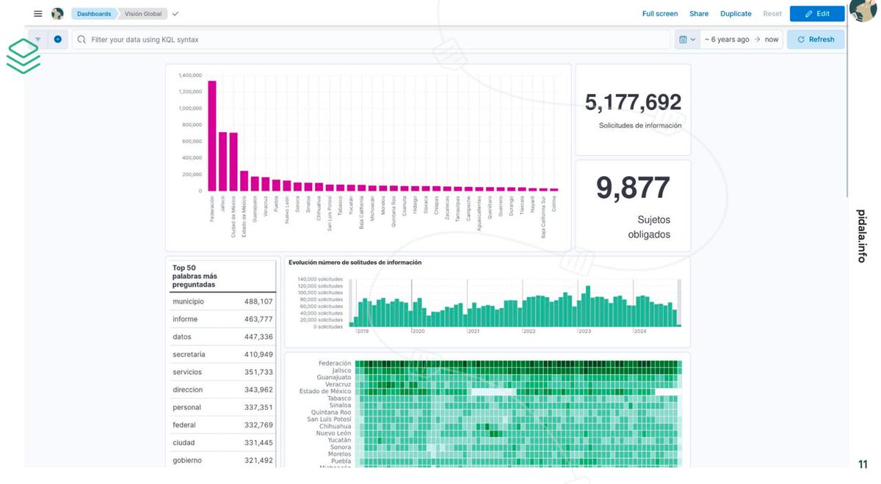The width and height of the screenshot is (881, 484).
Task: Select the 'federal' table row
Action: [x=222, y=425]
